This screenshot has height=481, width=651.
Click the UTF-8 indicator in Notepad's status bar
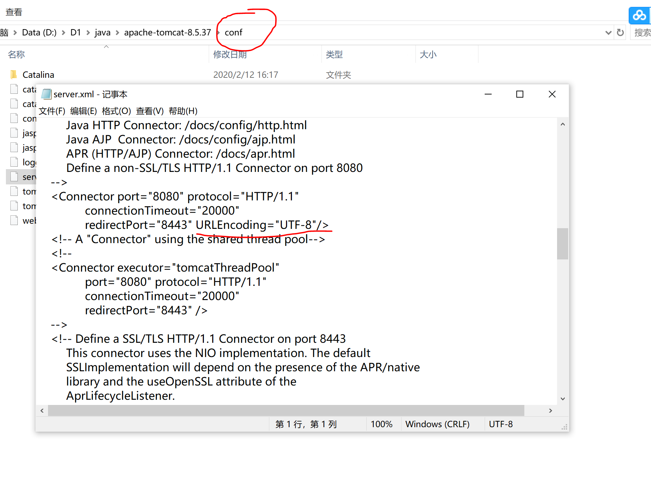click(x=501, y=424)
